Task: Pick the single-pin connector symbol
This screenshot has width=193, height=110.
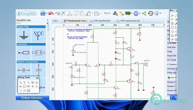Action: [x=24, y=53]
